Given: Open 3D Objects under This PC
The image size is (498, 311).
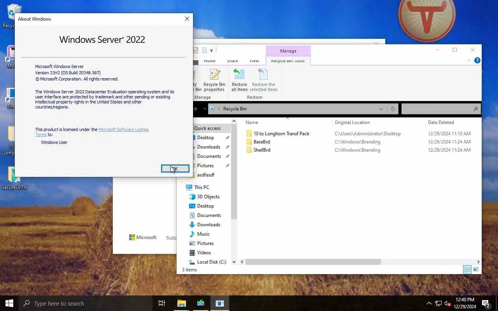Looking at the screenshot, I should (x=208, y=197).
